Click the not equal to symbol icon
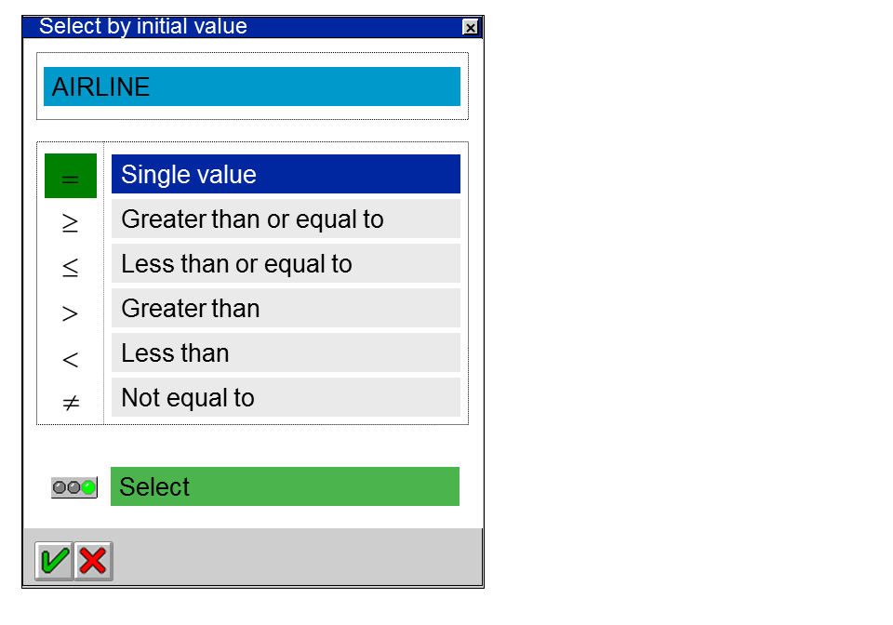Screen dimensions: 893x625 (x=71, y=403)
